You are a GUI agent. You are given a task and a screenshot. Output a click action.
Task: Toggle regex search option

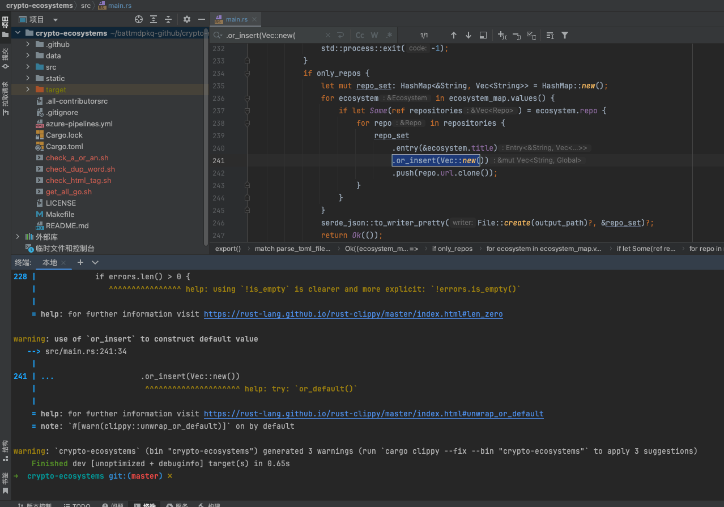click(389, 35)
